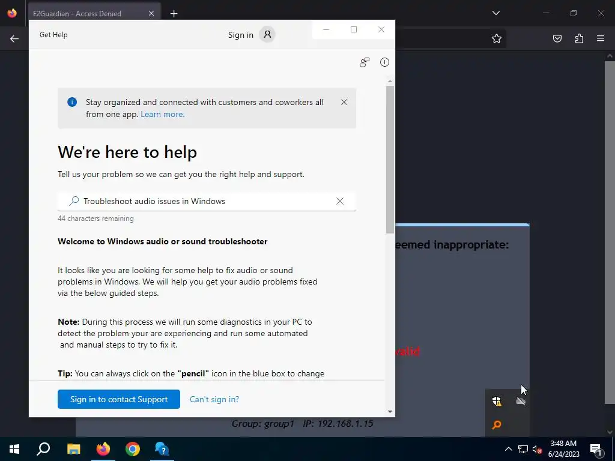615x461 pixels.
Task: Open the info about icon in Get Help
Action: [x=384, y=62]
